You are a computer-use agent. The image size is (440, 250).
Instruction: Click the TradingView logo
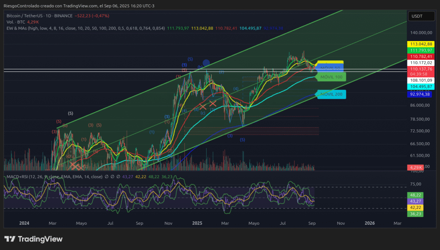coord(33,239)
